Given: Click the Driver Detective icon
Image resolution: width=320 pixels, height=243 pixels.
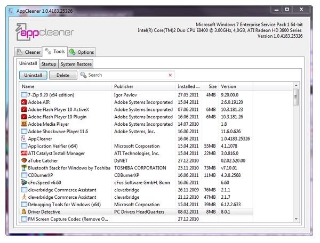Looking at the screenshot, I should point(24,212).
